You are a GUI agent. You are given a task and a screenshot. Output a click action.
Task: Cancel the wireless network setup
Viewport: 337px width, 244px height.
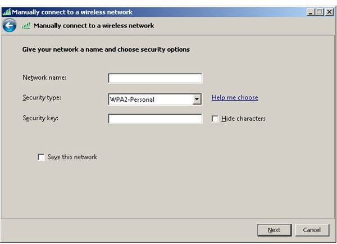point(312,230)
